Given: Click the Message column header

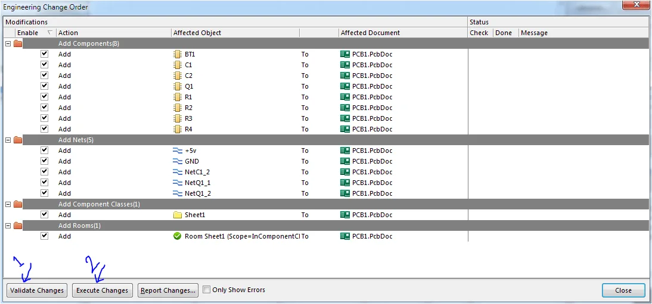Looking at the screenshot, I should (584, 33).
